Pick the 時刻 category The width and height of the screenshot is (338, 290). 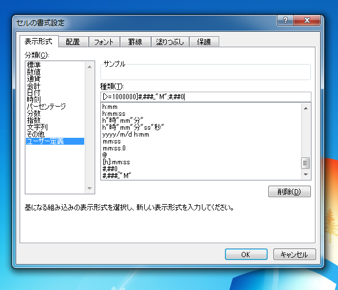coord(55,99)
